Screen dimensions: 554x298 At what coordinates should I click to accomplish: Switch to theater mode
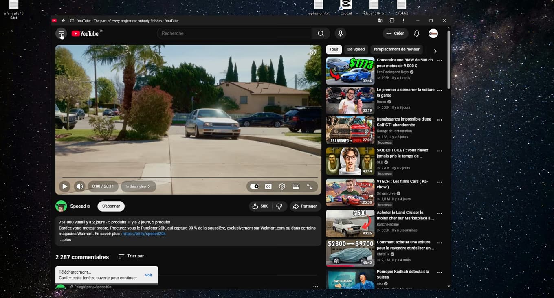[x=296, y=186]
